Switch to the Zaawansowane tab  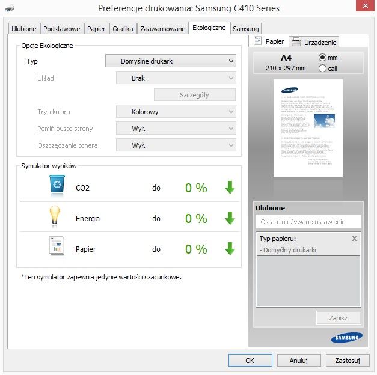point(163,29)
